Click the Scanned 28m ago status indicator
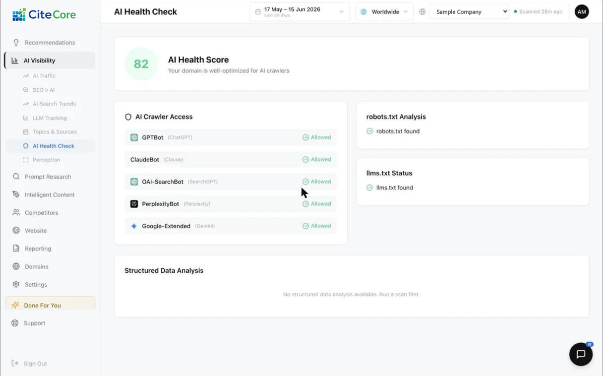The image size is (603, 376). pyautogui.click(x=538, y=12)
